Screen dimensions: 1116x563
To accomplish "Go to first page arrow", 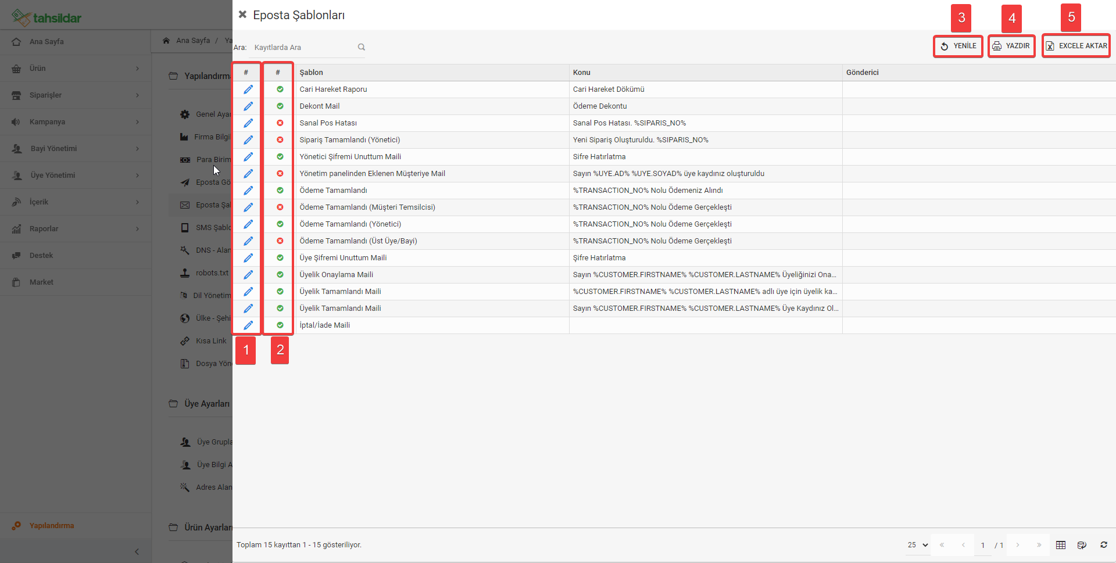I will tap(942, 545).
